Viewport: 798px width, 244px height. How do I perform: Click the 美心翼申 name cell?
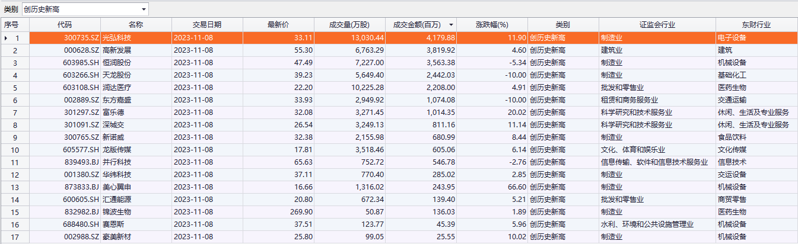[x=116, y=187]
